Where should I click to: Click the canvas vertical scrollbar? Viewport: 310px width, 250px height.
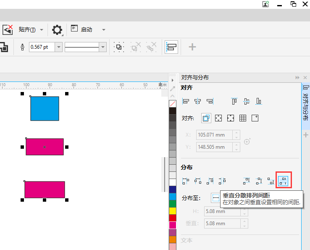tap(165, 175)
